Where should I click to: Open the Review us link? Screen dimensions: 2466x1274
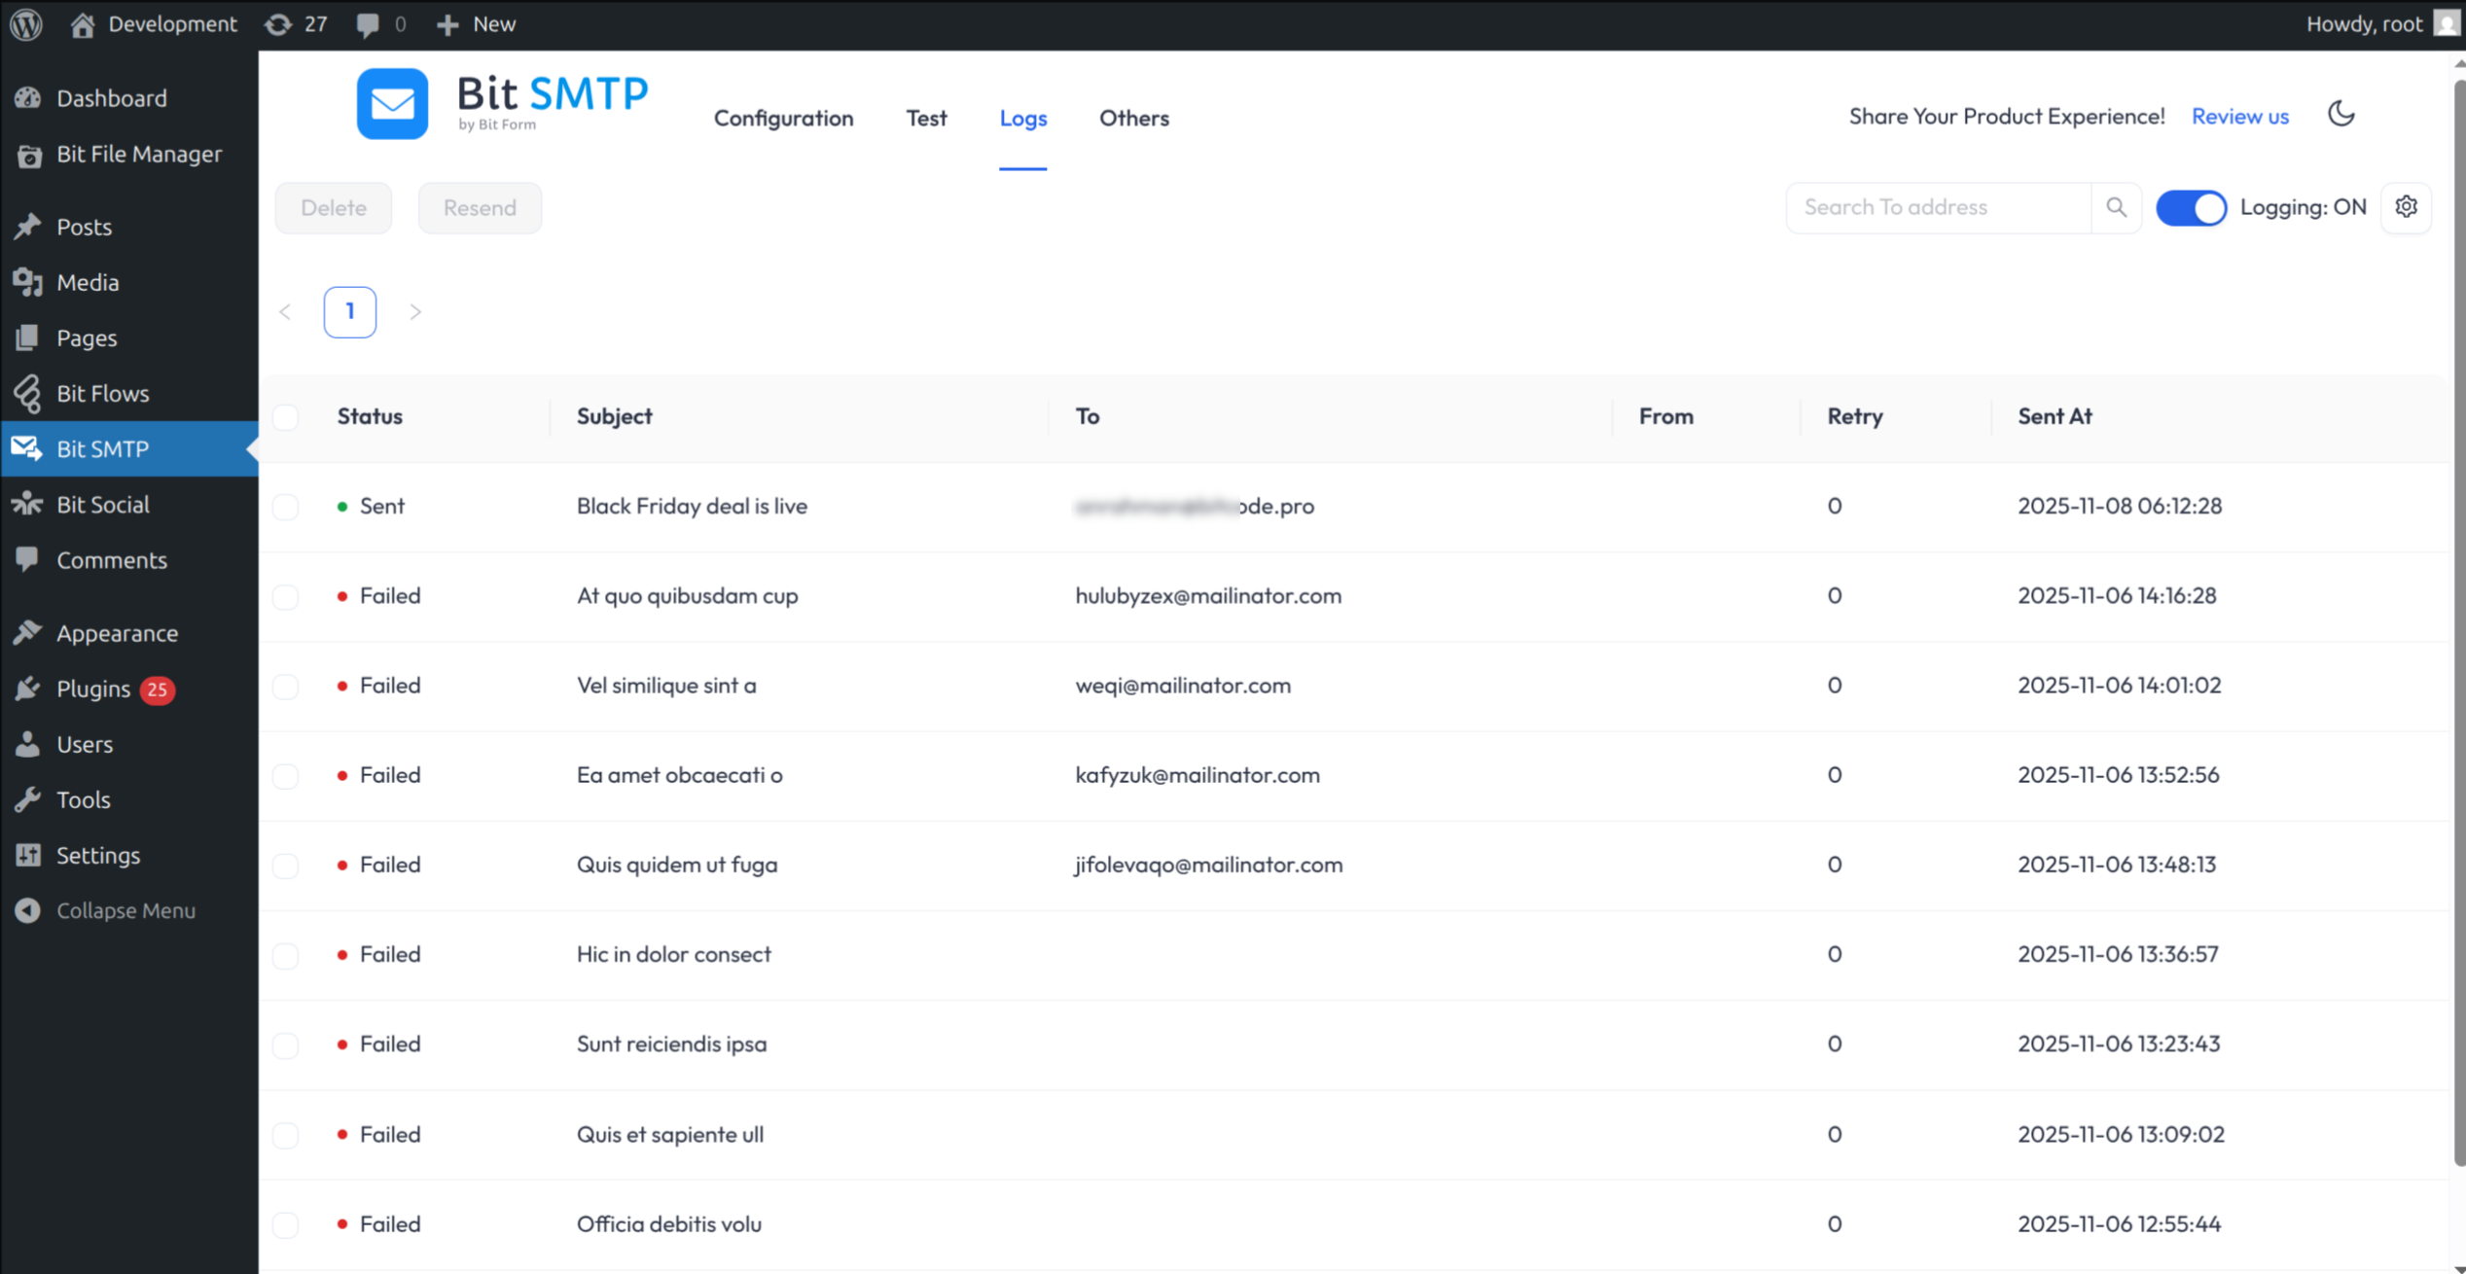click(2239, 116)
